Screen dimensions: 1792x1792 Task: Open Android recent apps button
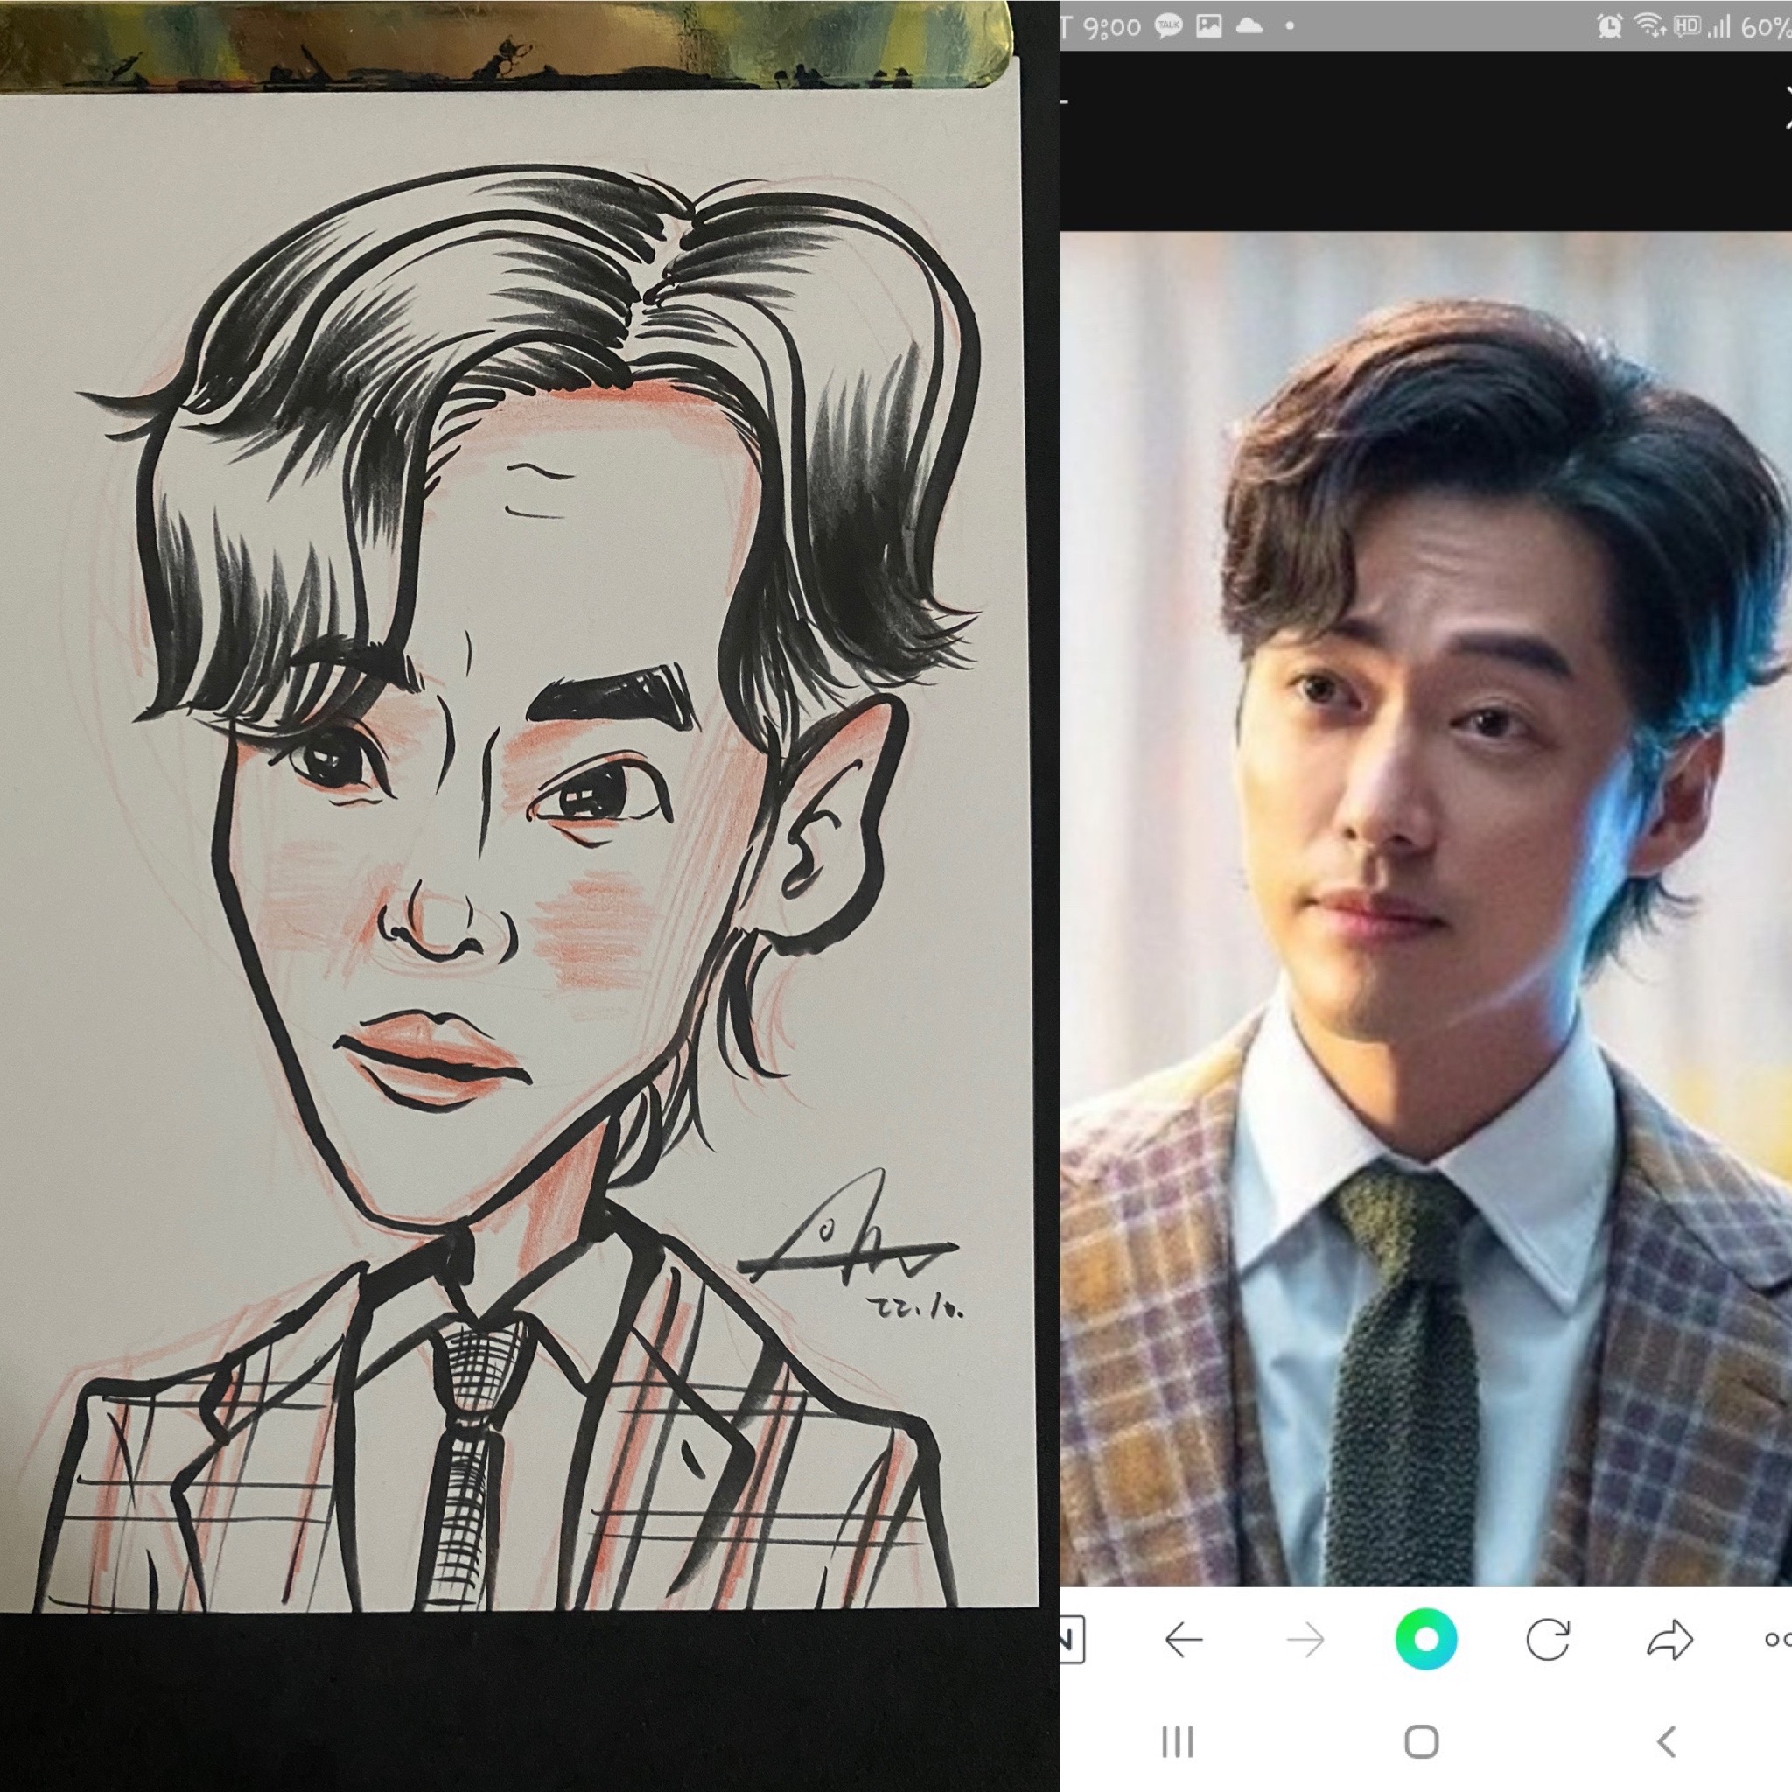[1177, 1741]
